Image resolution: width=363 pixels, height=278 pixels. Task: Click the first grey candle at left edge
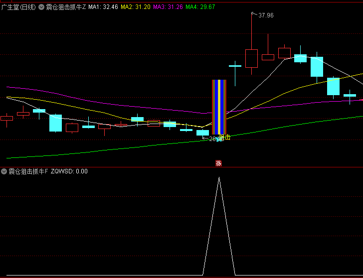6,118
